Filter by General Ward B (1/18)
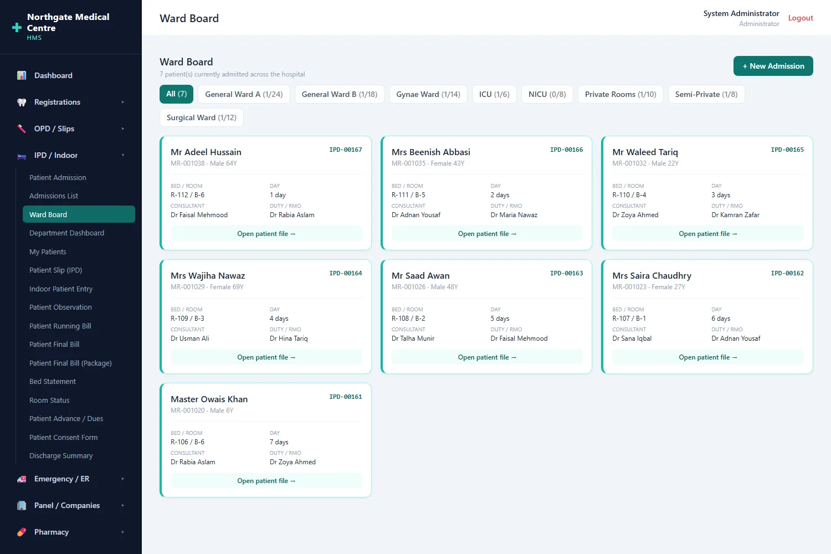This screenshot has height=554, width=831. (x=340, y=94)
